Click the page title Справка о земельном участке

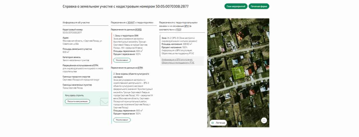point(125,6)
